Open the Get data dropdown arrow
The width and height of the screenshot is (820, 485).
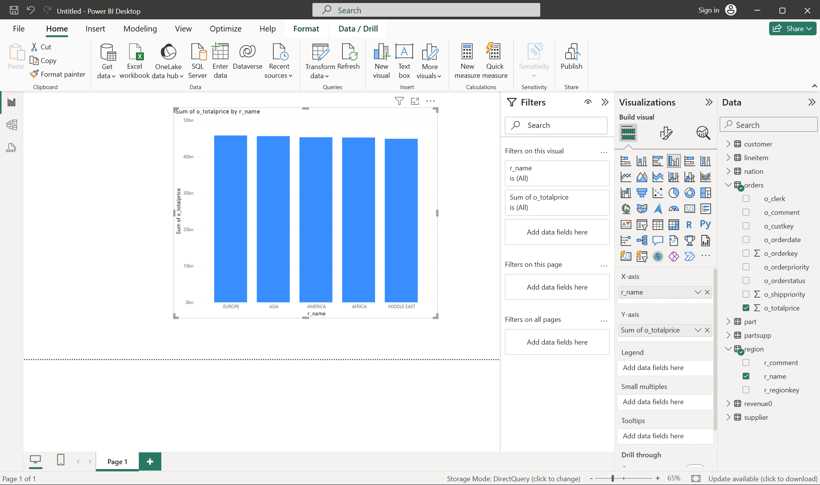[x=114, y=76]
